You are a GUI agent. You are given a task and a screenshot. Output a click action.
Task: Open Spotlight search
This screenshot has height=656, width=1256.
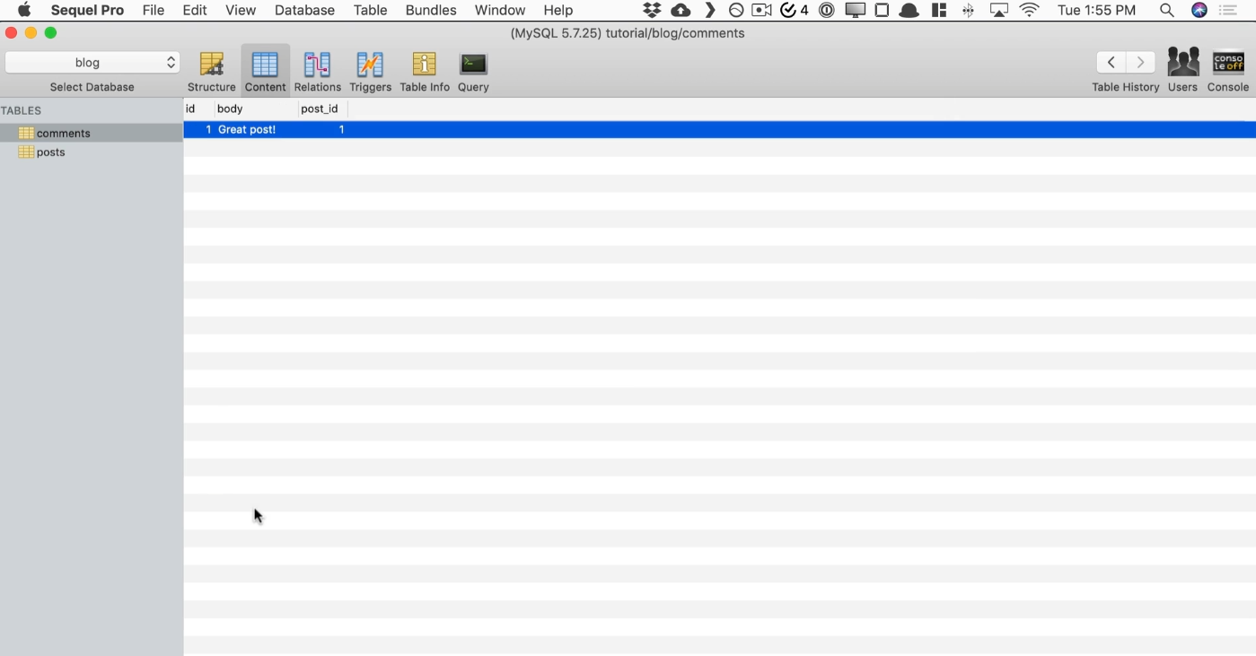click(1166, 10)
